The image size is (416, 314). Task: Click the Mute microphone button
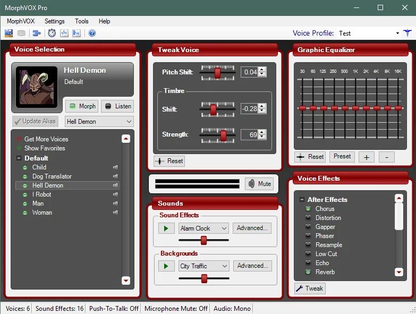(x=259, y=183)
